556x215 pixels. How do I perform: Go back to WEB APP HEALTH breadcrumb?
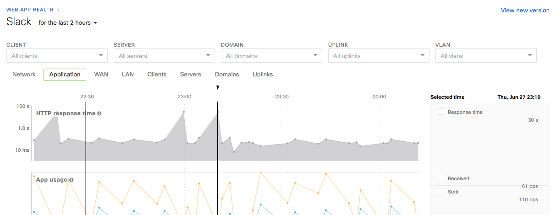[30, 9]
